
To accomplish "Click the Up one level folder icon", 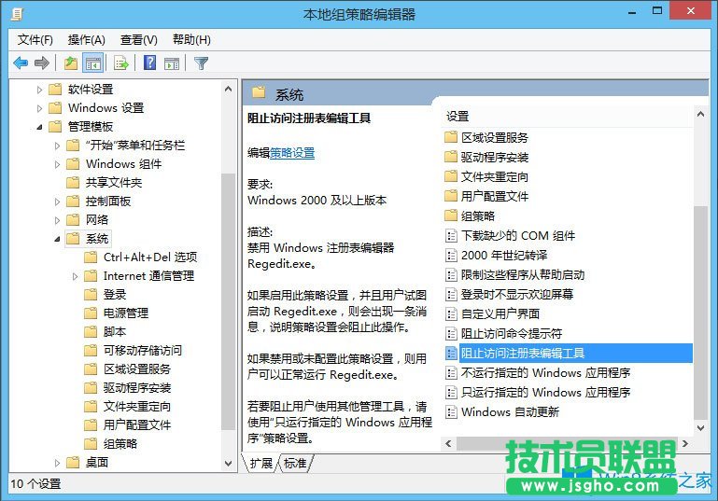I will pyautogui.click(x=71, y=63).
